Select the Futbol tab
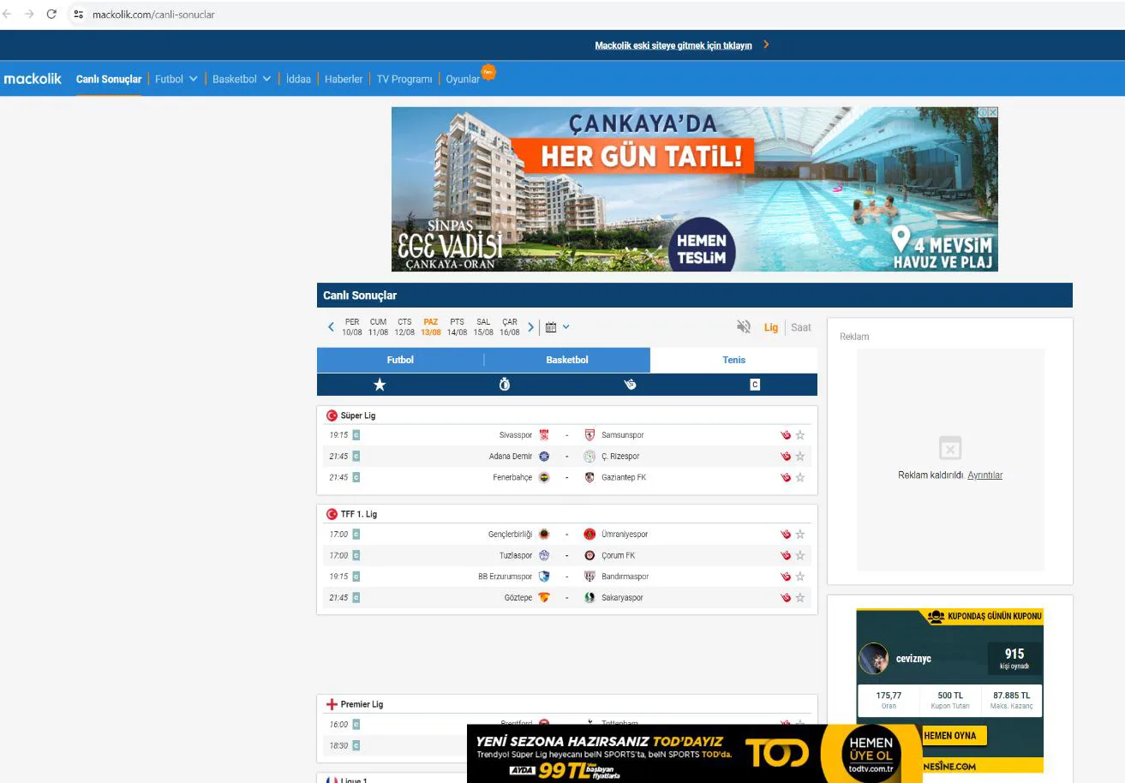 pos(400,360)
